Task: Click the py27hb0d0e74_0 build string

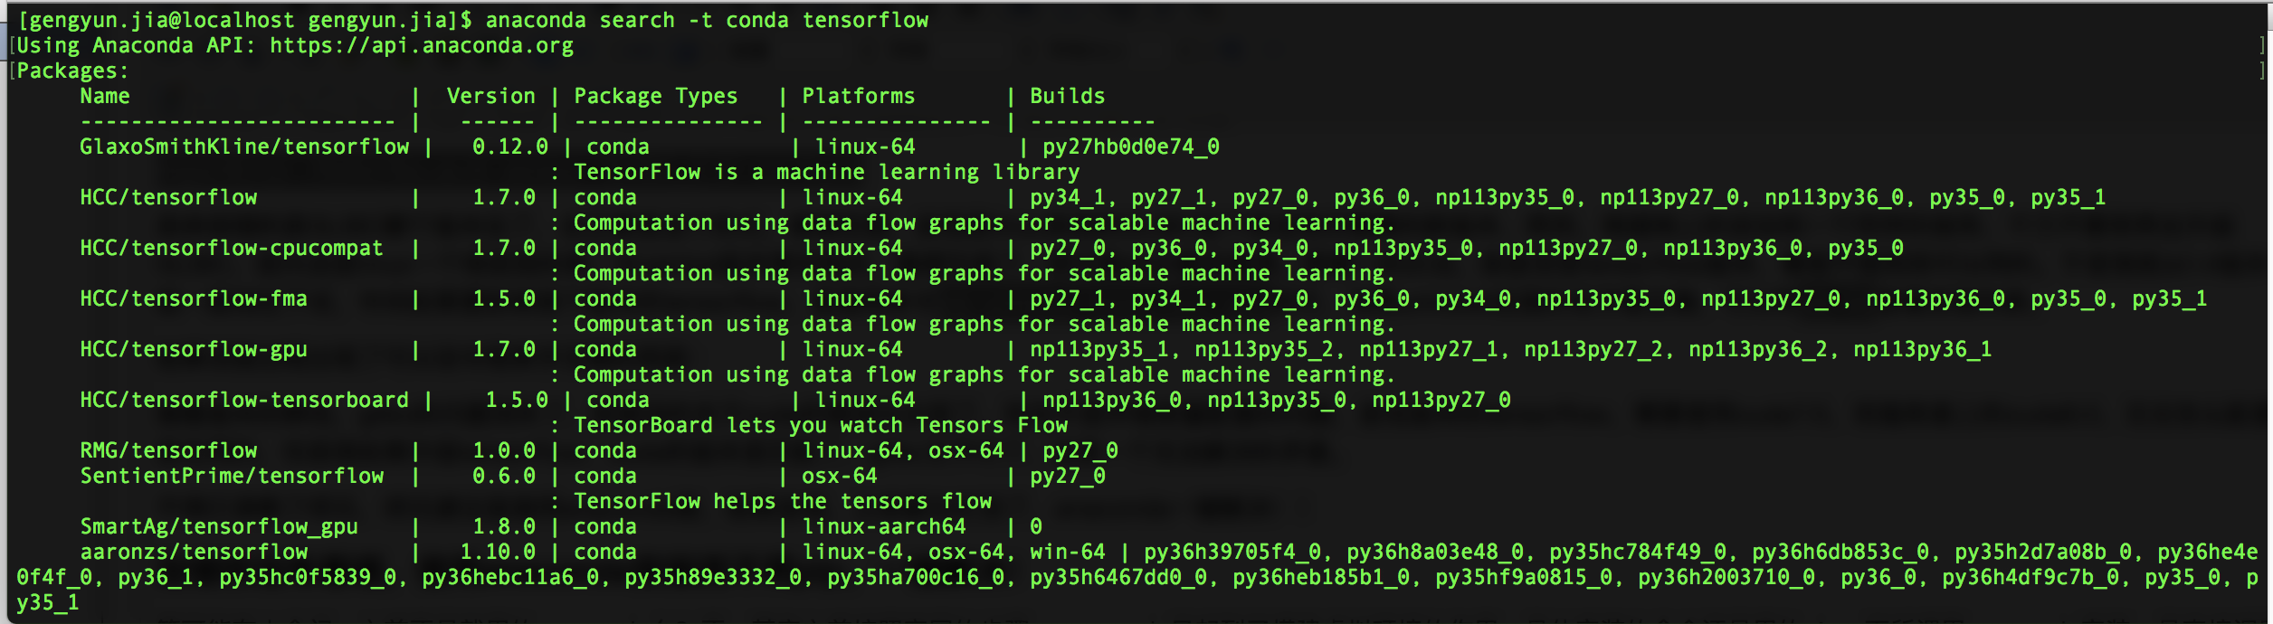Action: click(1131, 147)
